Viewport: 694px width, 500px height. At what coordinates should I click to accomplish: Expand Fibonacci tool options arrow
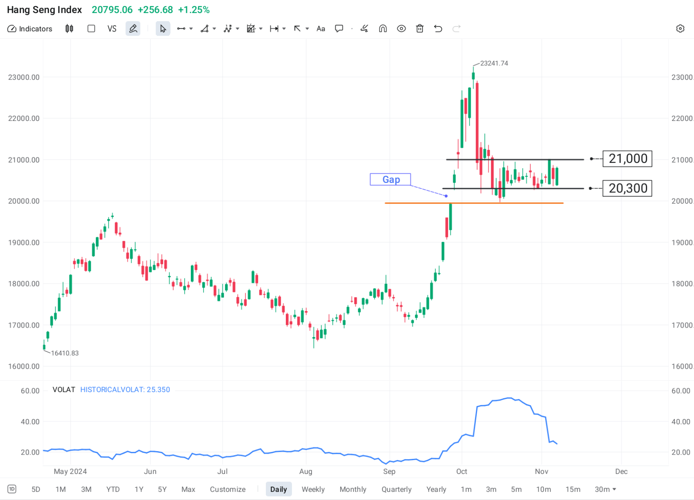(x=261, y=29)
